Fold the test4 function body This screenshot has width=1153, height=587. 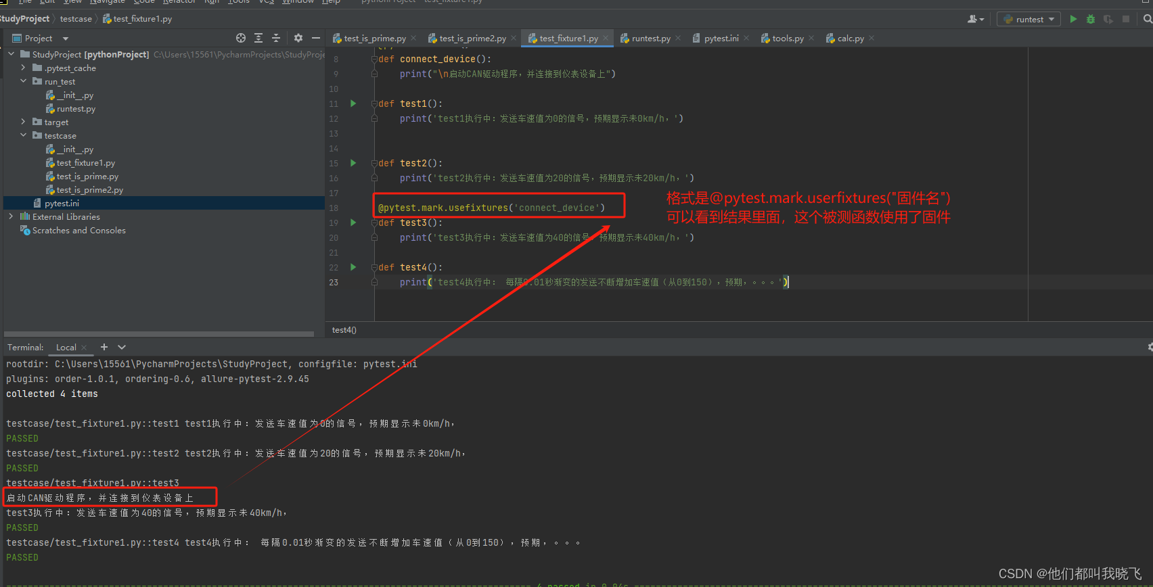click(x=374, y=267)
